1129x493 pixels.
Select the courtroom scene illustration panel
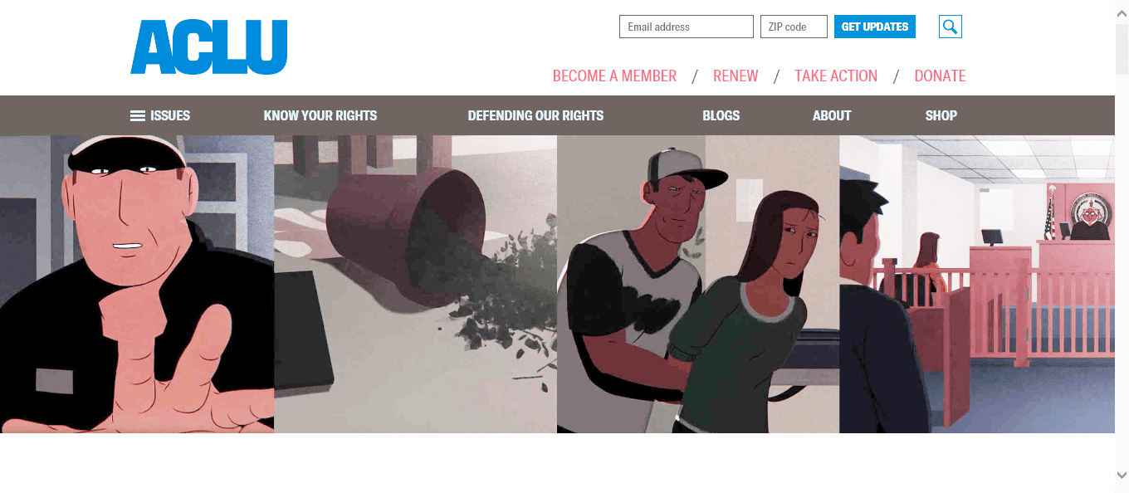point(977,284)
